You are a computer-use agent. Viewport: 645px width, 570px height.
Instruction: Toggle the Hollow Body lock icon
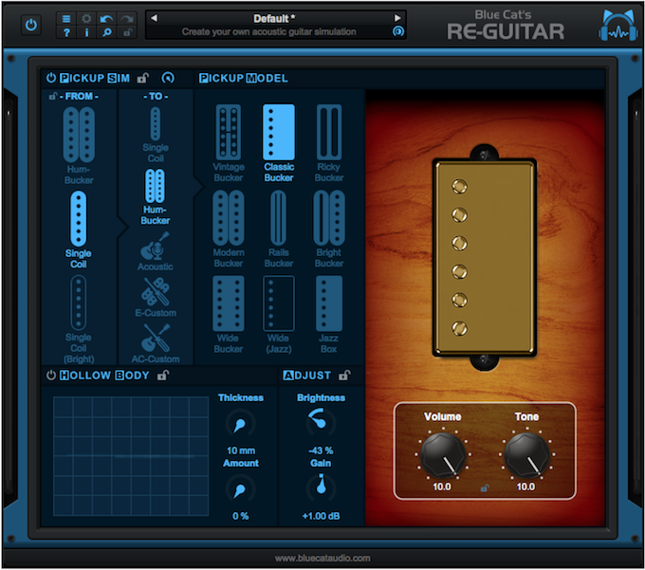tap(163, 375)
